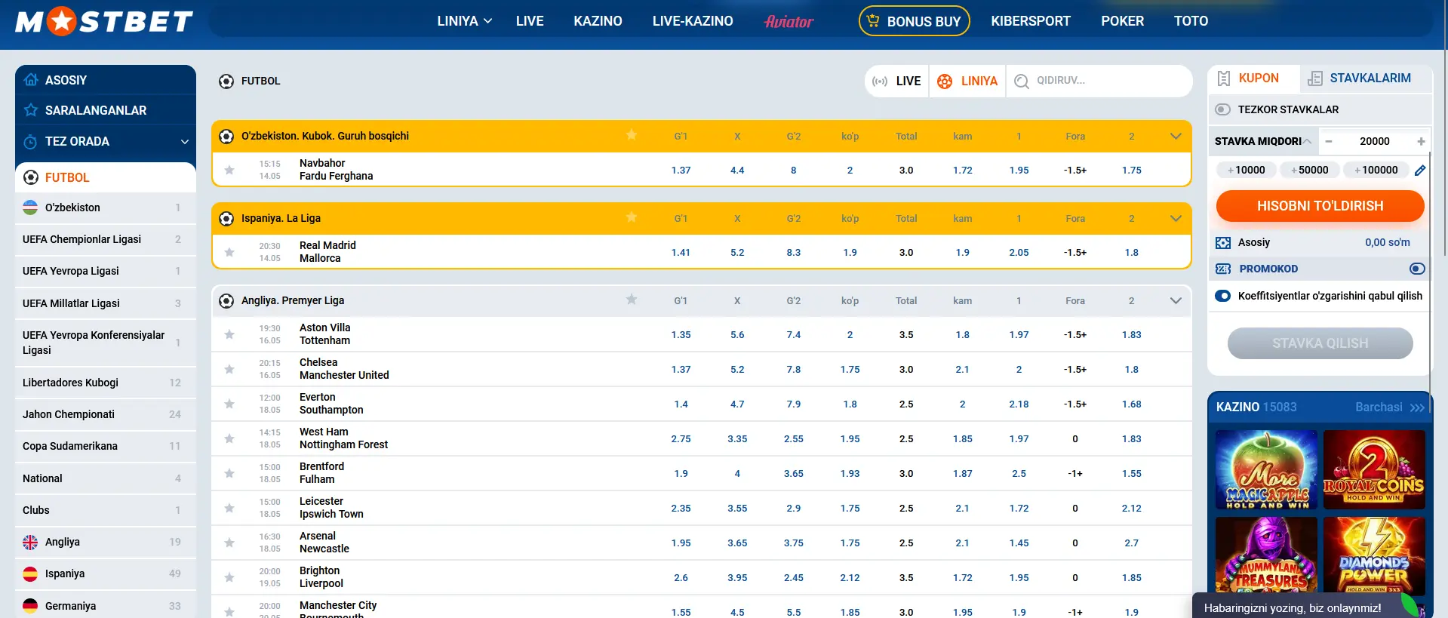Collapse the Ispaniya La Liga league chevron
Screen dimensions: 1448x618
[1175, 218]
